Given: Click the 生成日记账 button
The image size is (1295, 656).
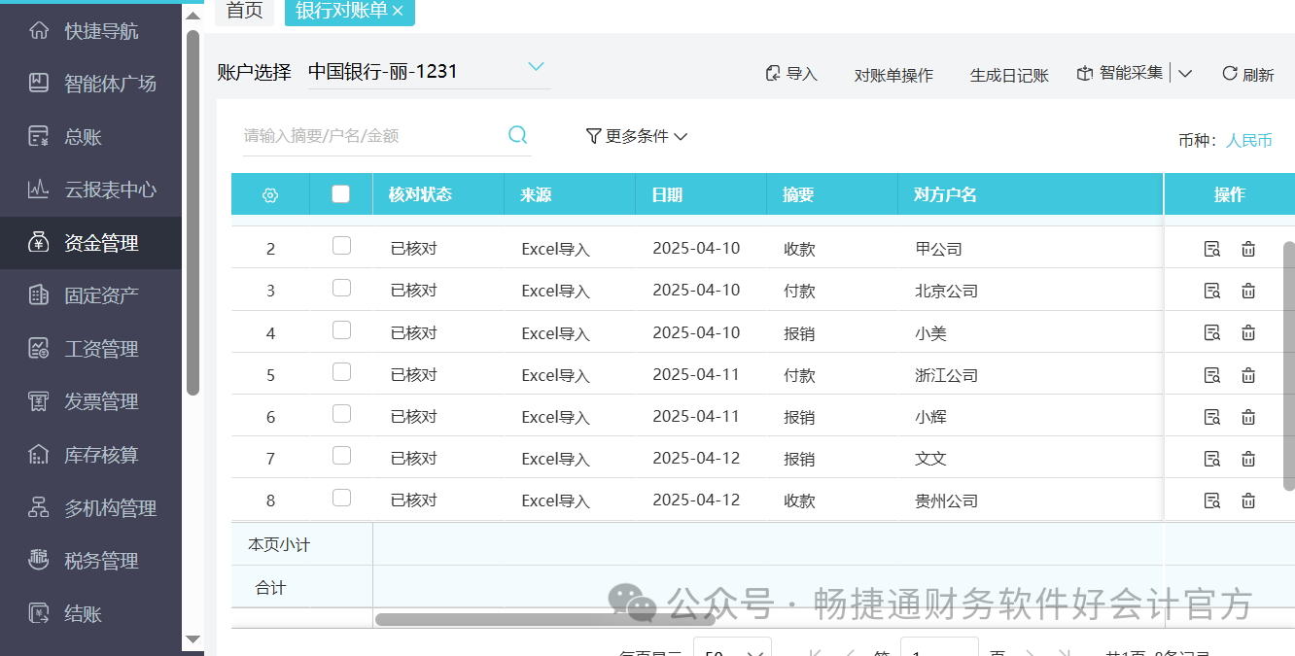Looking at the screenshot, I should pyautogui.click(x=1009, y=74).
